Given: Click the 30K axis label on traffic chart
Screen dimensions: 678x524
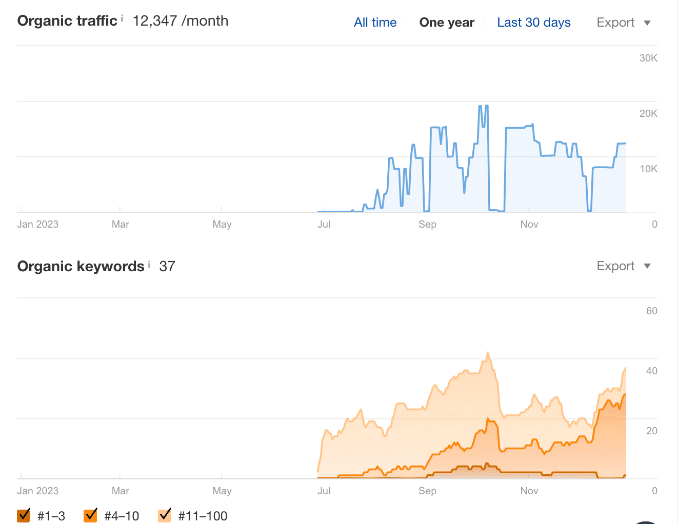Looking at the screenshot, I should (648, 58).
